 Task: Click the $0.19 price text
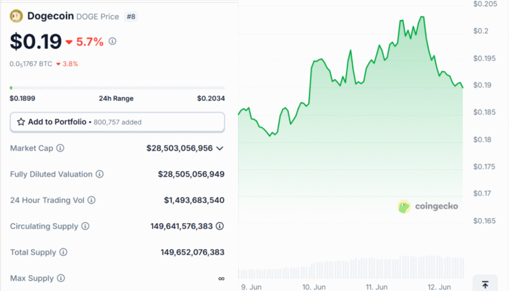[x=36, y=41]
